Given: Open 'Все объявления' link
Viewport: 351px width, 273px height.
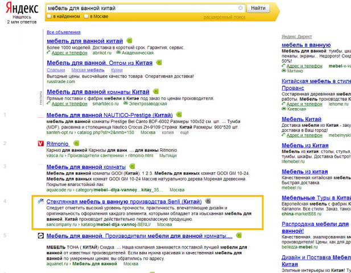Looking at the screenshot, I should pyautogui.click(x=64, y=32).
